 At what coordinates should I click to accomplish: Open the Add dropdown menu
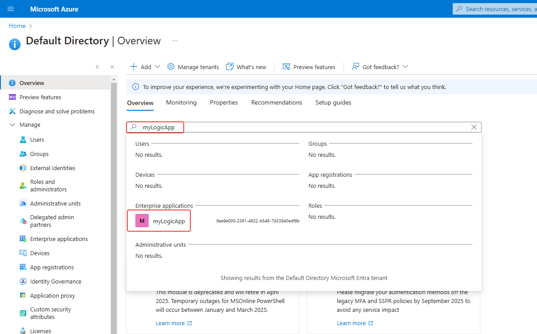(144, 66)
